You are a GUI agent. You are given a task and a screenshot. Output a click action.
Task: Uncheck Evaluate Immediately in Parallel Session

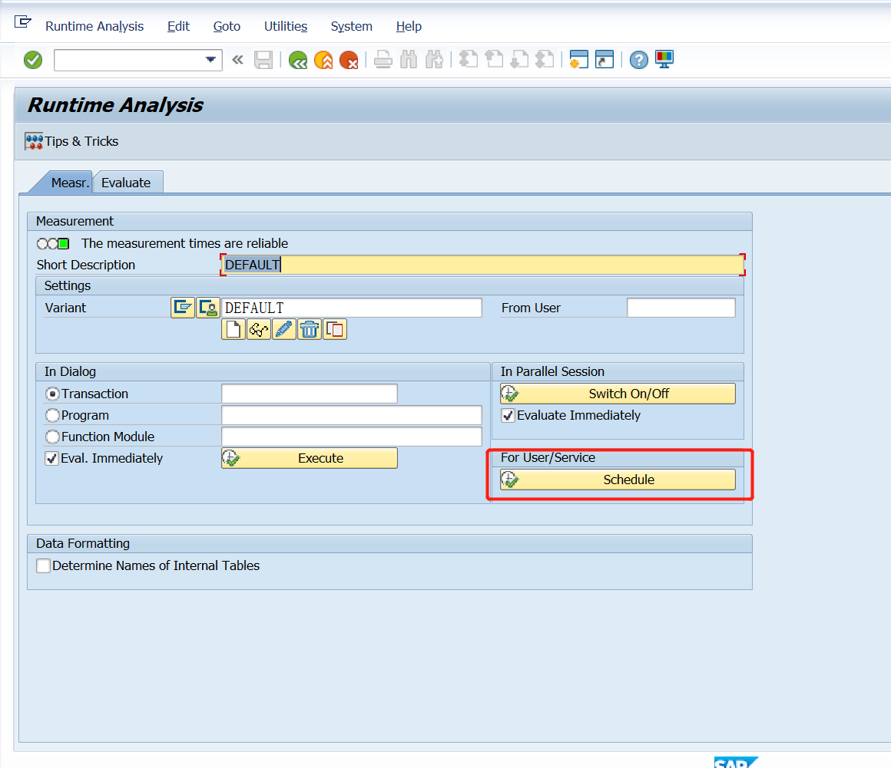[508, 415]
